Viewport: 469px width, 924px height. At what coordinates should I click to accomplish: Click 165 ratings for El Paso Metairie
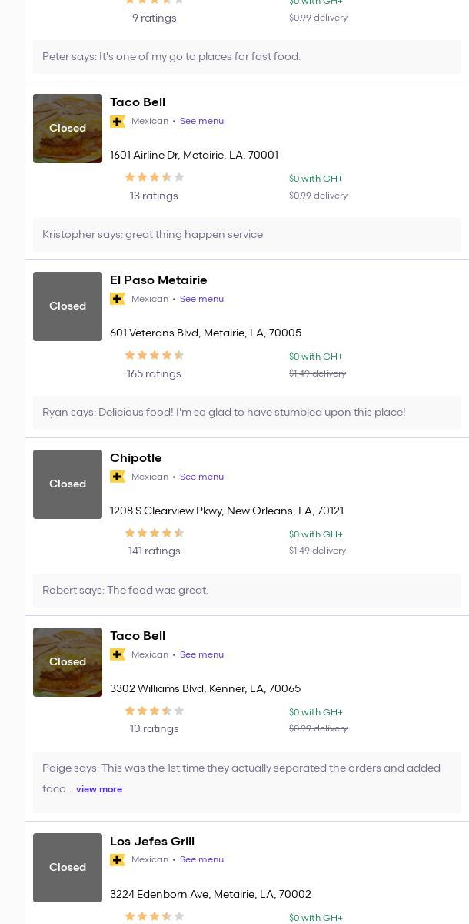[154, 374]
